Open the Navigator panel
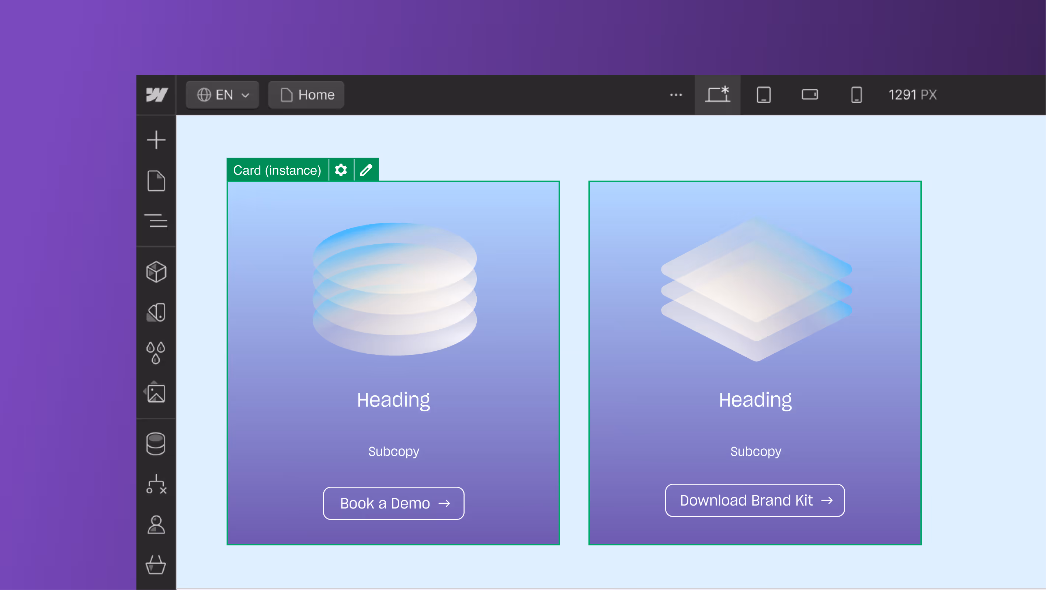Screen dimensions: 1046x590 tap(156, 221)
